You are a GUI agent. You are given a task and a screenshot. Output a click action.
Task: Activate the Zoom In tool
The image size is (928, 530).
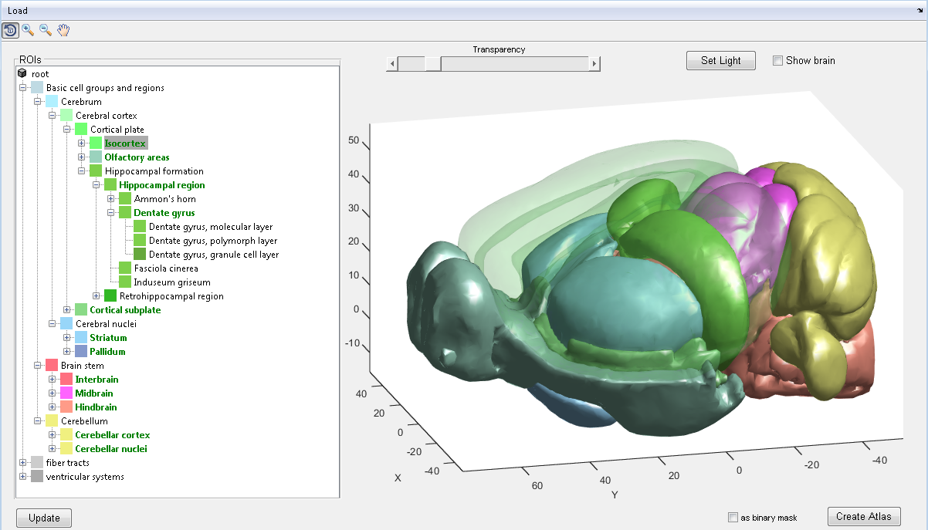(x=29, y=30)
